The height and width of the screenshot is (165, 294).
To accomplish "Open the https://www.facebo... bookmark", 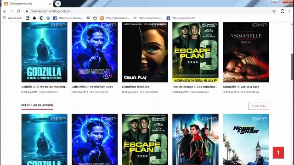I will click(68, 18).
